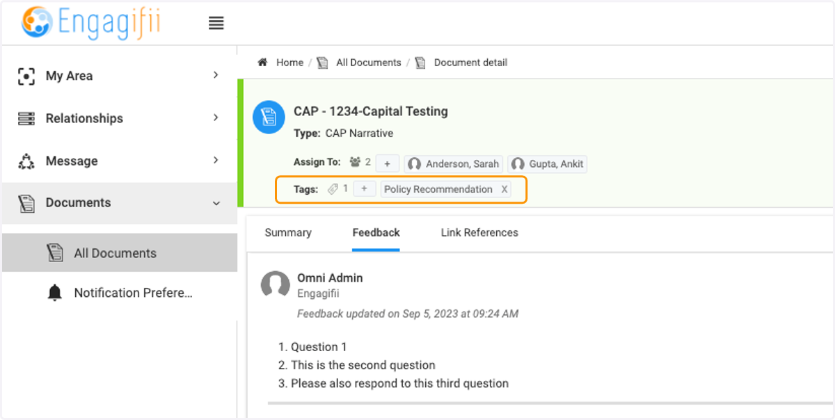Image resolution: width=835 pixels, height=420 pixels.
Task: Toggle the hamburger menu icon
Action: click(216, 24)
